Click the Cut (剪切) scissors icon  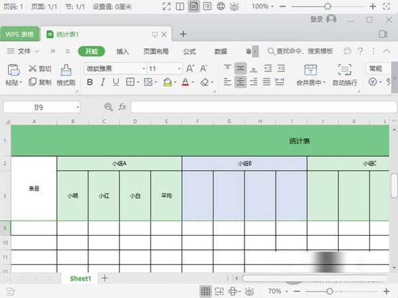point(32,68)
